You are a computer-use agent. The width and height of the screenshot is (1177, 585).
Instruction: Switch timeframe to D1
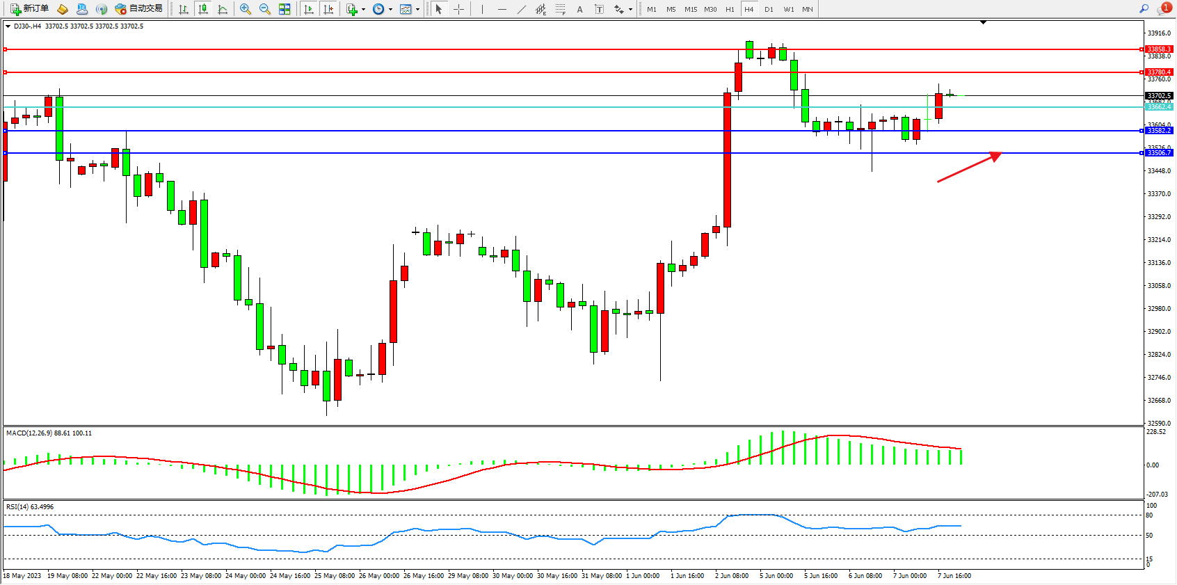point(769,9)
